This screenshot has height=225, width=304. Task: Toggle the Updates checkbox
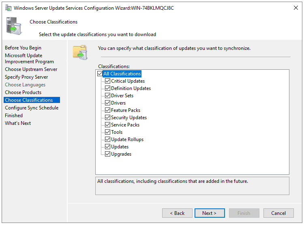[x=107, y=147]
